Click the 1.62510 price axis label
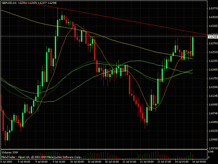The height and width of the screenshot is (164, 218). point(213,52)
